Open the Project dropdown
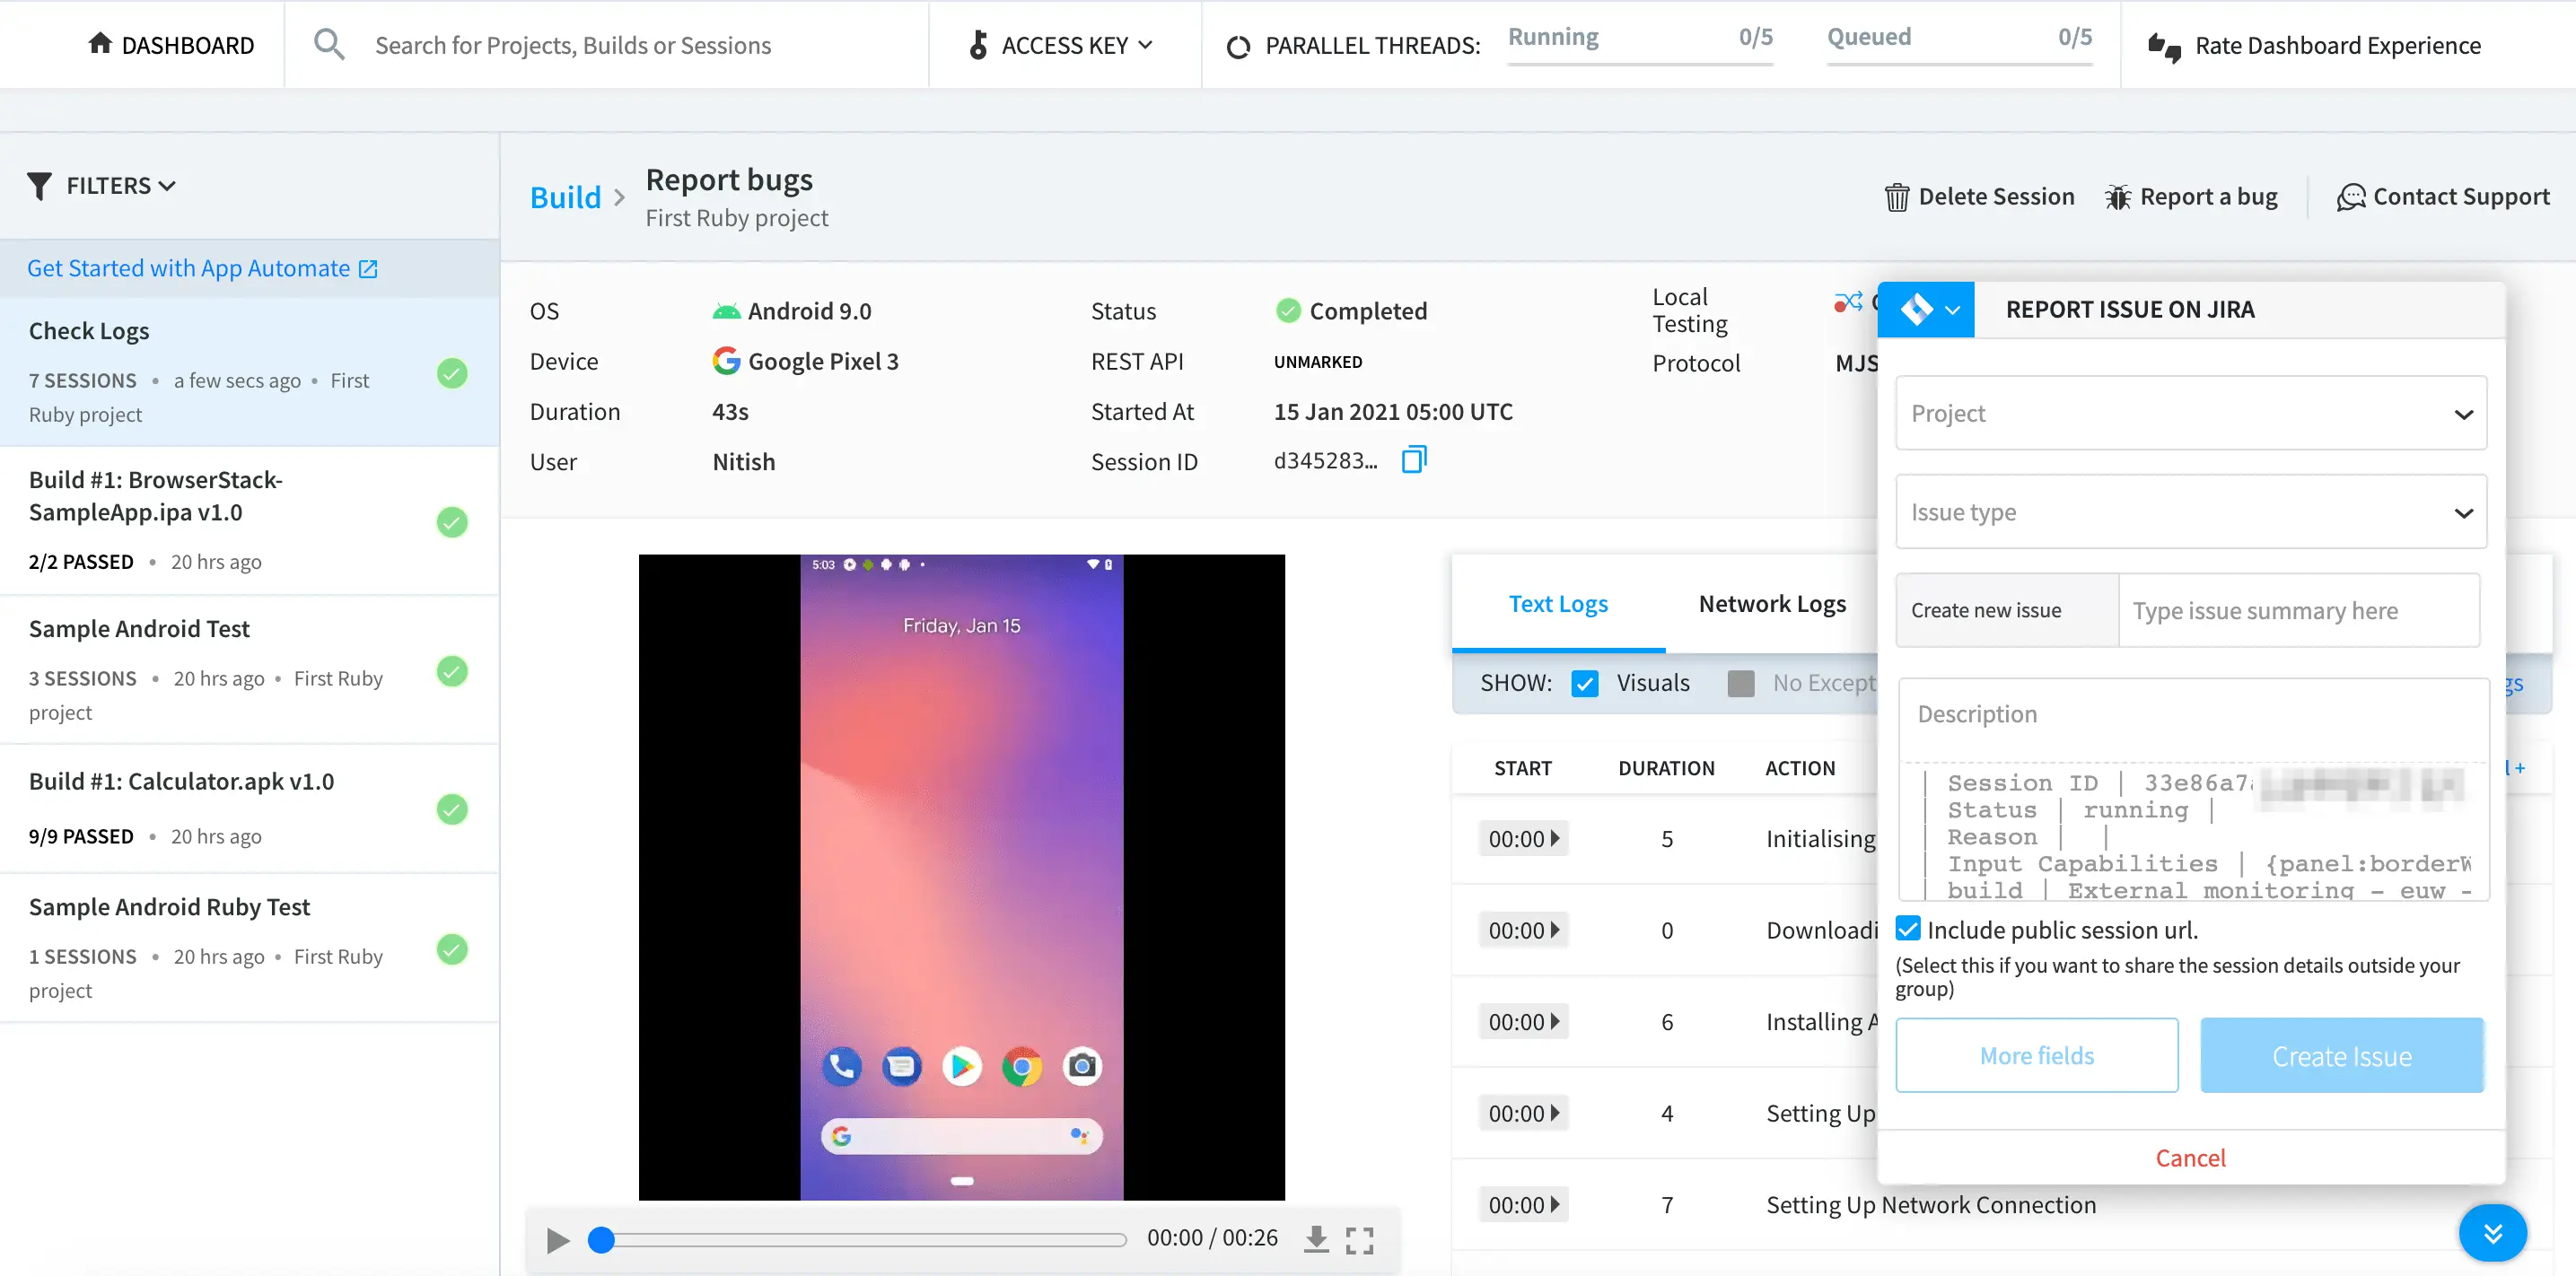The image size is (2576, 1276). (x=2190, y=413)
